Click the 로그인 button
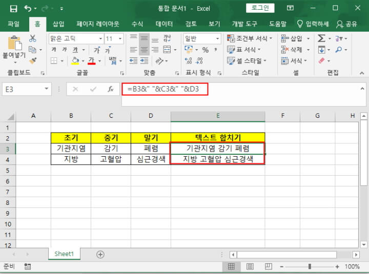The width and height of the screenshot is (369, 274). click(260, 8)
